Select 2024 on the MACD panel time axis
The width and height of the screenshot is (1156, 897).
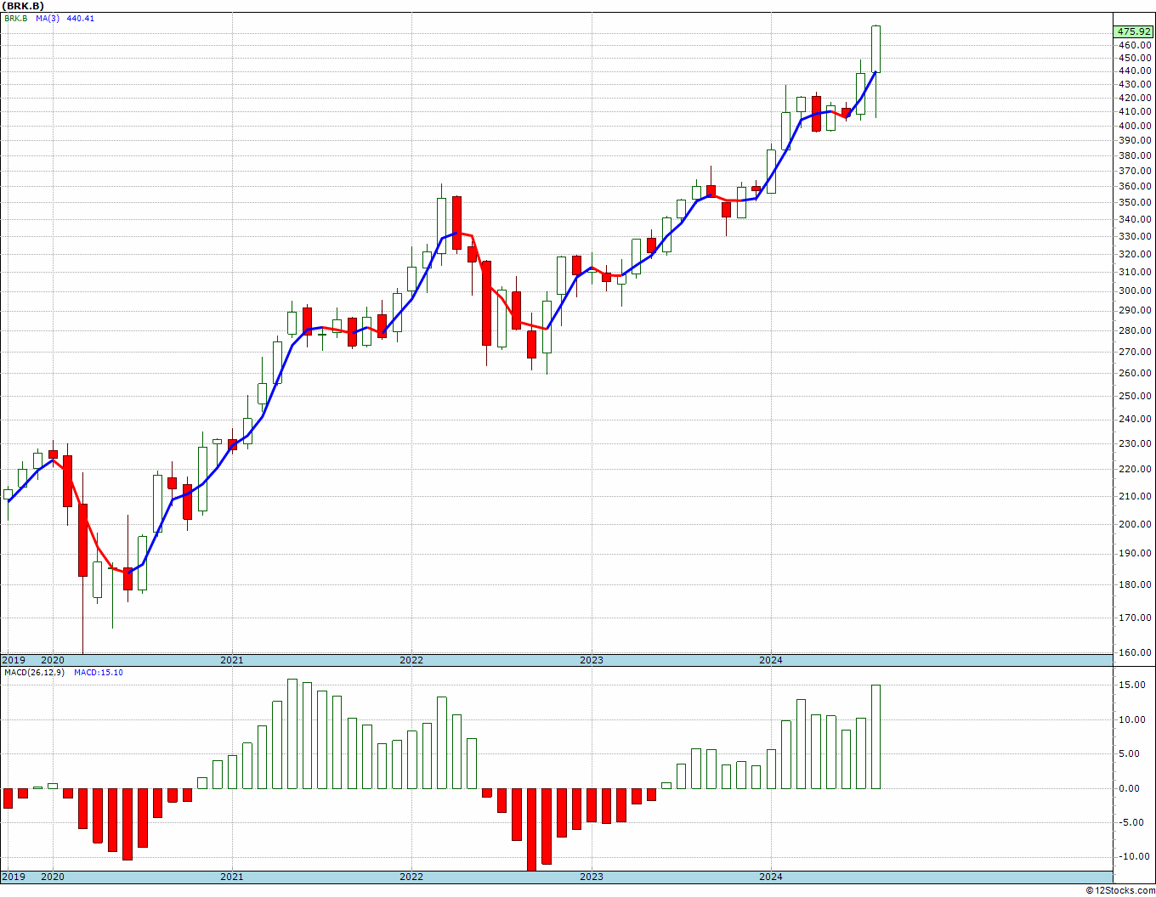point(771,877)
